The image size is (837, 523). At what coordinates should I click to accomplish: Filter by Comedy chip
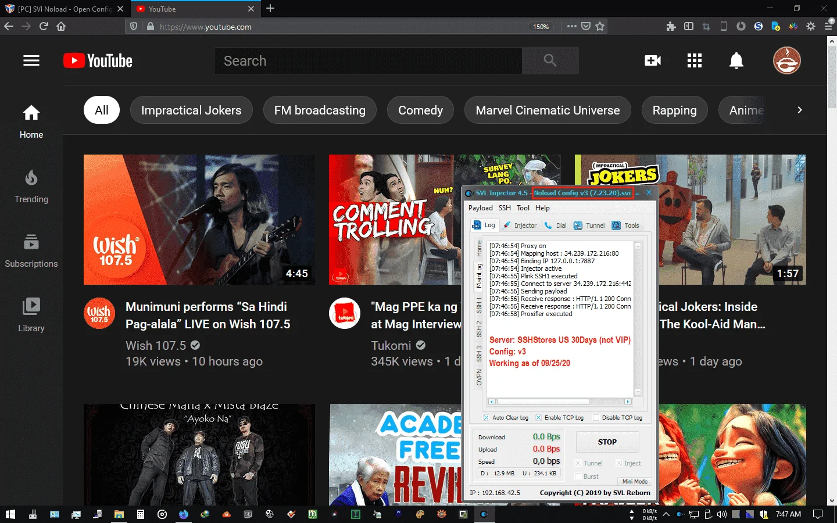[x=420, y=110]
